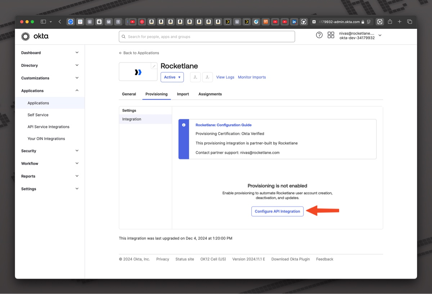Collapse the Applications sidebar section

click(50, 91)
